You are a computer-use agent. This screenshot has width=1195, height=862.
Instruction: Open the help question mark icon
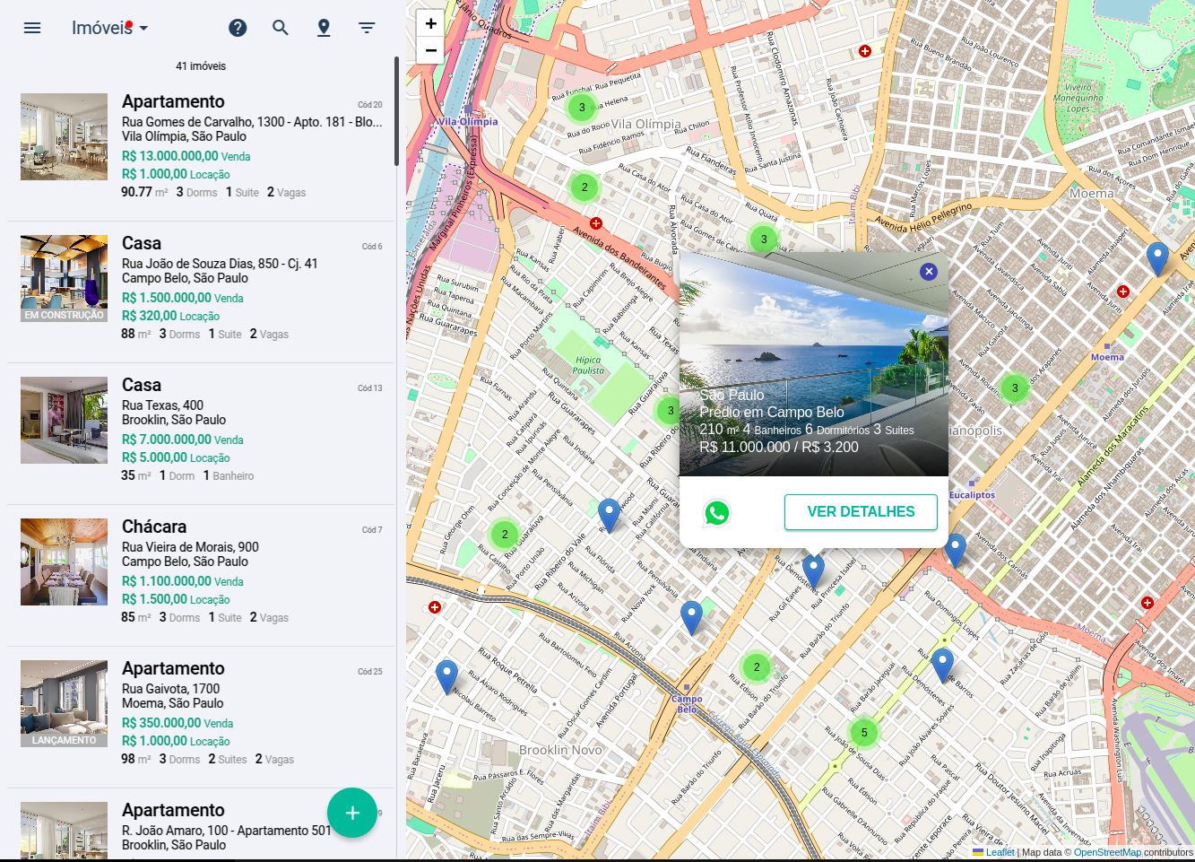click(238, 28)
